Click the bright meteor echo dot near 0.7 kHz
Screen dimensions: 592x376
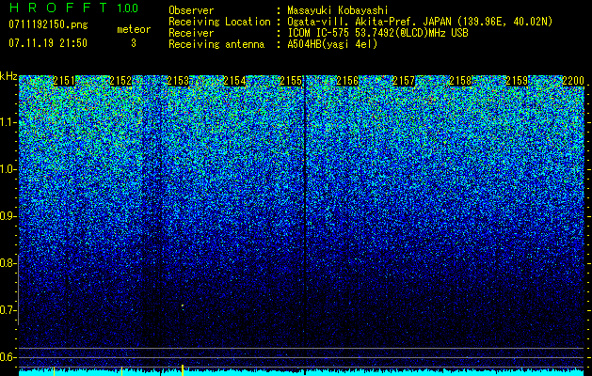(x=183, y=305)
